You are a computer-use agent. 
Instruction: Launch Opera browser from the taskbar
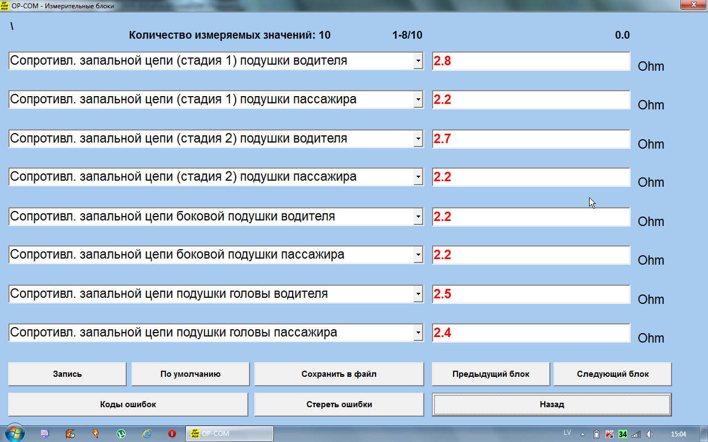click(172, 434)
